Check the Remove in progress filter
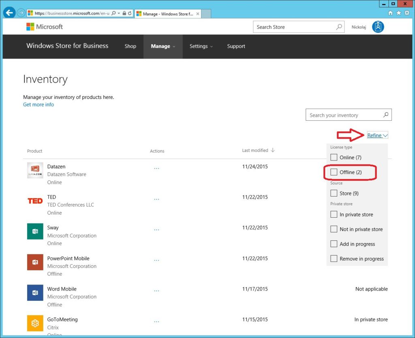Image resolution: width=415 pixels, height=338 pixels. (x=334, y=259)
